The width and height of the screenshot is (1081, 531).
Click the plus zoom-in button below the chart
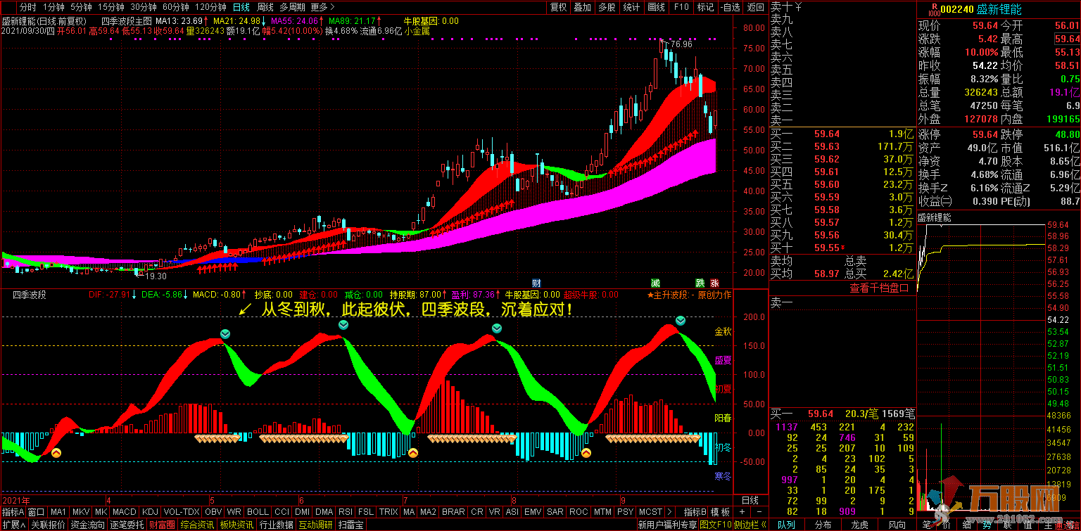click(x=742, y=511)
